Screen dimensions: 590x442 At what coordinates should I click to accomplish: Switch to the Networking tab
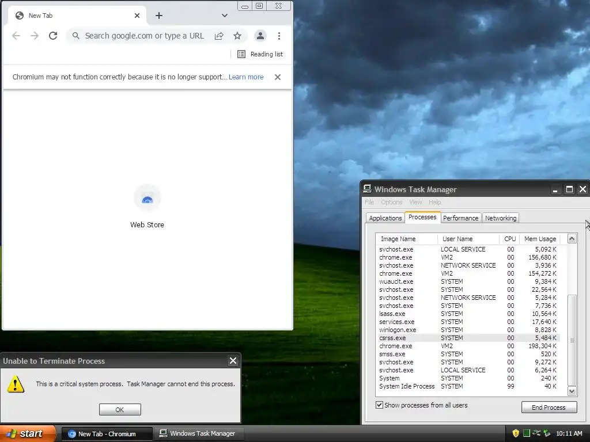(x=501, y=218)
